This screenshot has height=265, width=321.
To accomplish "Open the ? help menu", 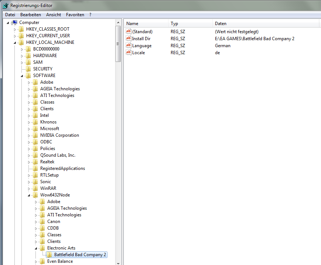I will pos(90,15).
